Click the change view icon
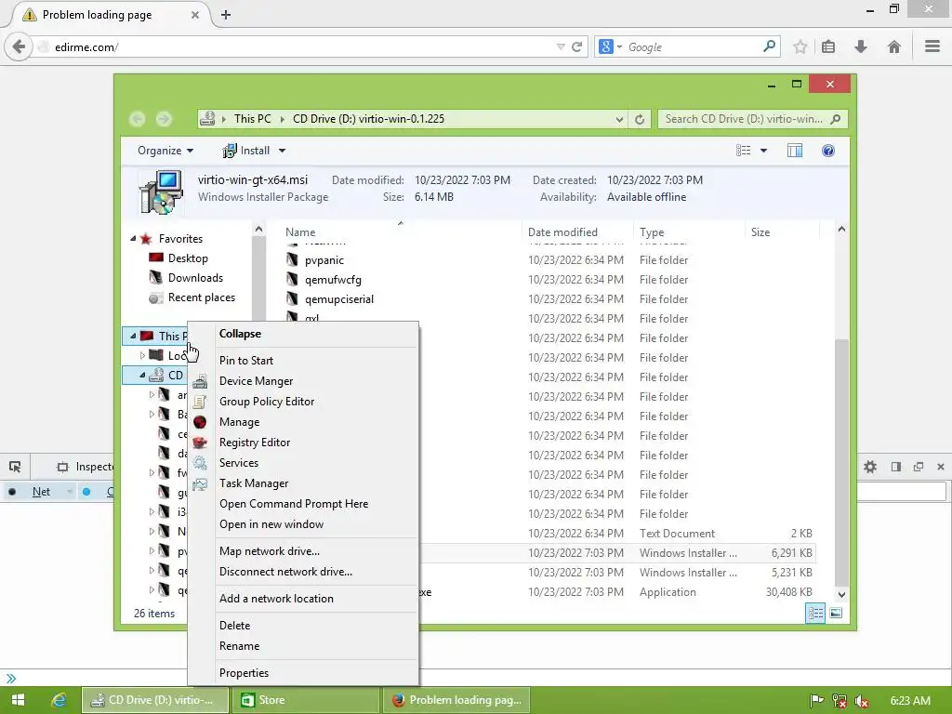The image size is (952, 714). pyautogui.click(x=743, y=151)
